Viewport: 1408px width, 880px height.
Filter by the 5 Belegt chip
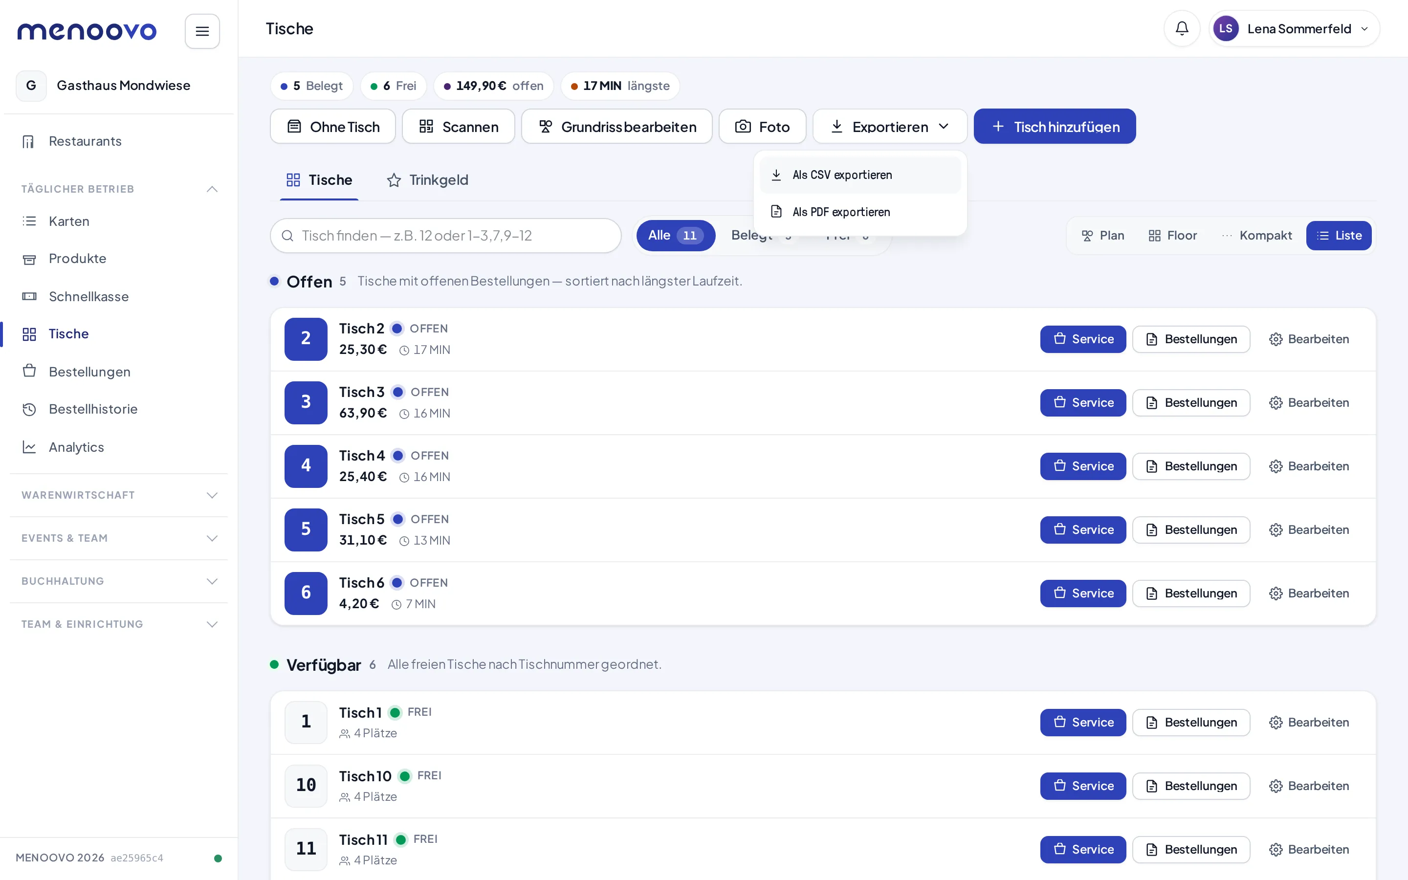(312, 86)
